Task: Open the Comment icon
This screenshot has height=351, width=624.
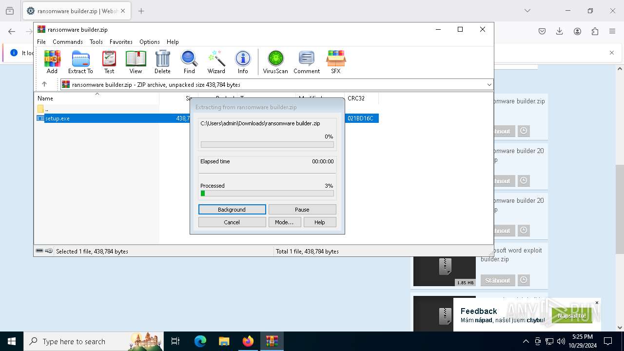Action: [307, 62]
